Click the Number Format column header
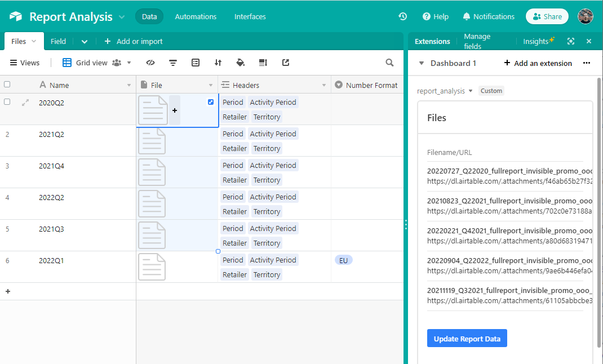Screen dimensions: 603x364 pos(367,85)
